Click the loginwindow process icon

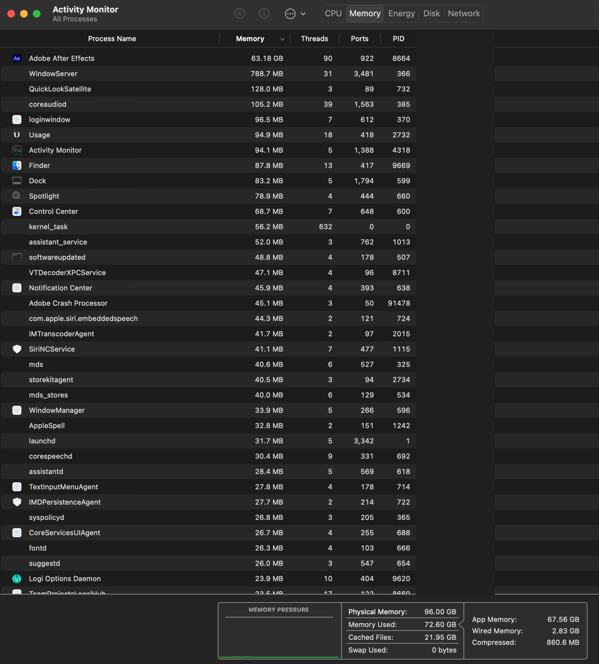click(x=17, y=120)
